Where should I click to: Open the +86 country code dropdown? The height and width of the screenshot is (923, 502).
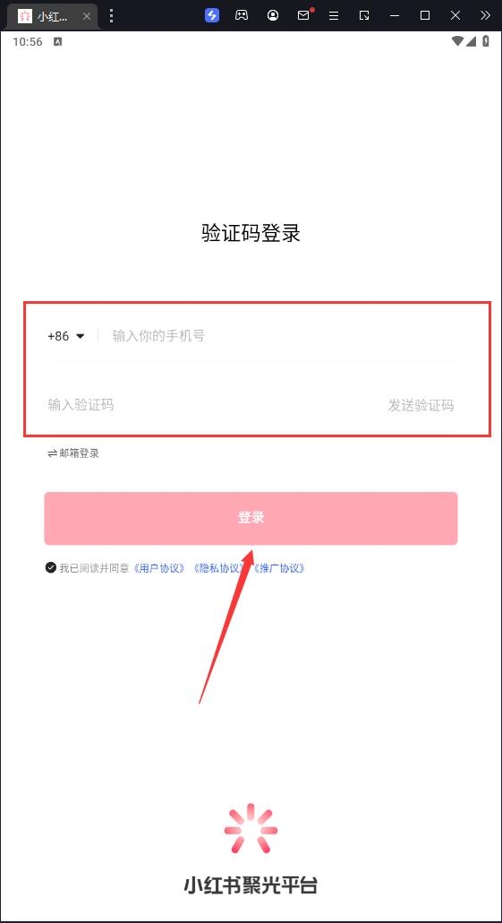pos(66,336)
